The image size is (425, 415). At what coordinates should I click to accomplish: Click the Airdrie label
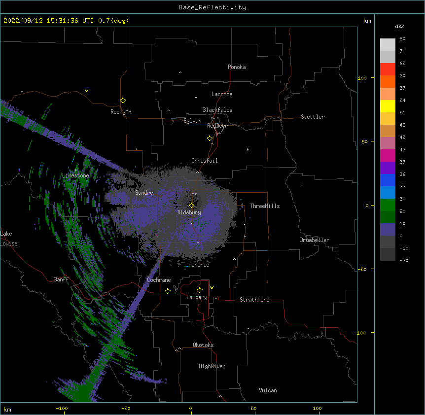[199, 265]
